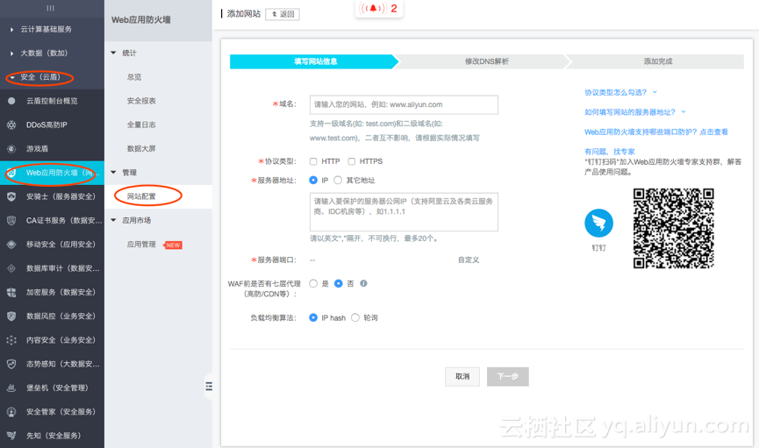Click the 取消 cancel button
This screenshot has height=448, width=759.
[x=462, y=376]
